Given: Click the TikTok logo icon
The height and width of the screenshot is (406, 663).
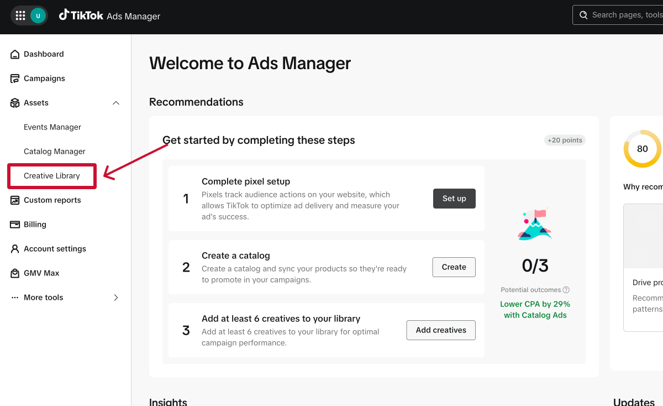Looking at the screenshot, I should [x=64, y=15].
